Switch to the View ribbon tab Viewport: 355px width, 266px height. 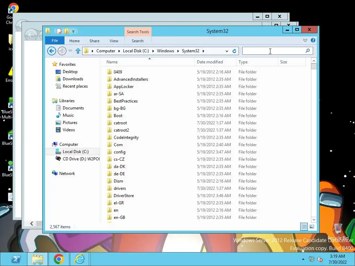point(114,41)
